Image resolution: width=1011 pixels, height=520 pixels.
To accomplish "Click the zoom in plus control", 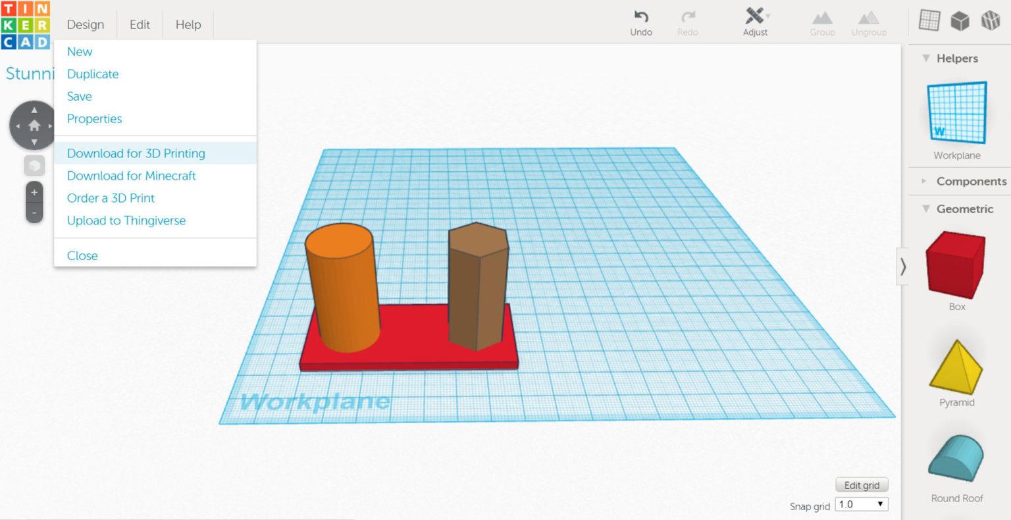I will pyautogui.click(x=34, y=193).
